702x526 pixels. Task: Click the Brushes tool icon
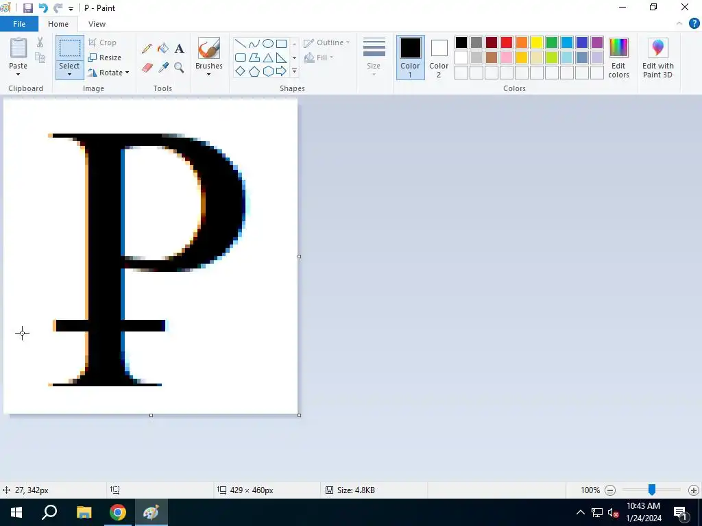point(208,48)
